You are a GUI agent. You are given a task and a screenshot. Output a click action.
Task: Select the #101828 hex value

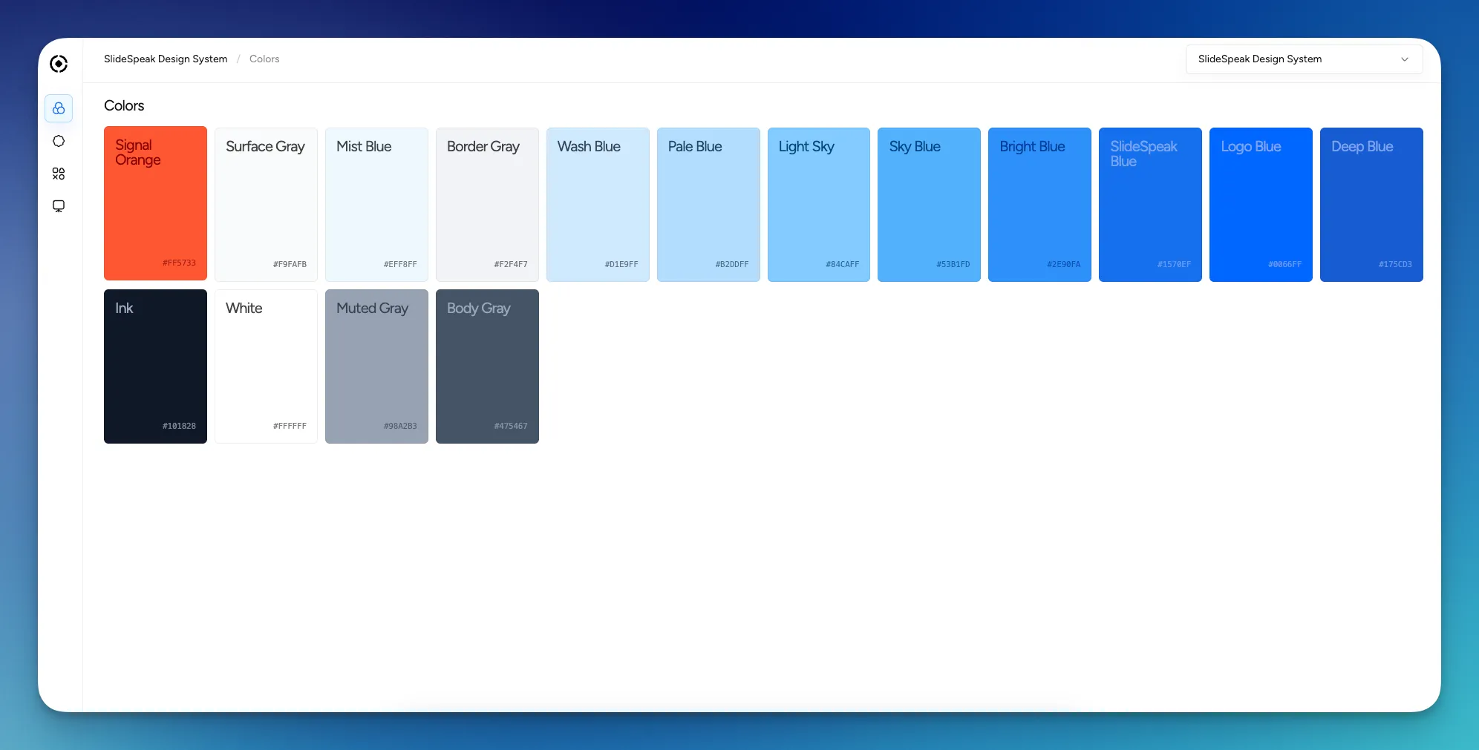[x=179, y=426]
